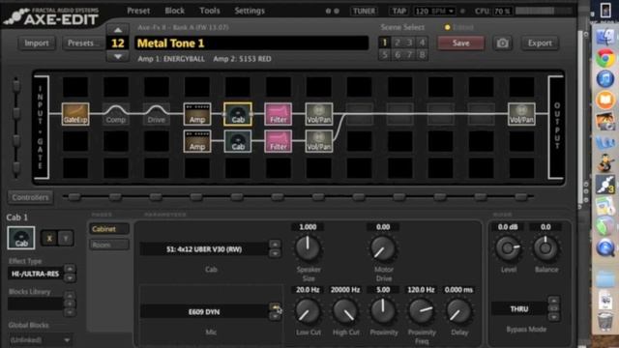
Task: Click the Import button
Action: click(37, 43)
